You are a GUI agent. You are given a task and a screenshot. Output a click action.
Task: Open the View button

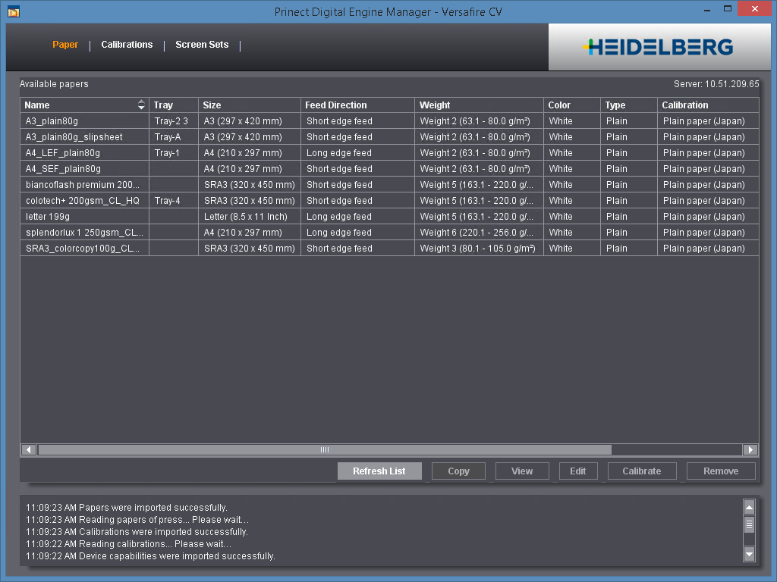coord(521,471)
